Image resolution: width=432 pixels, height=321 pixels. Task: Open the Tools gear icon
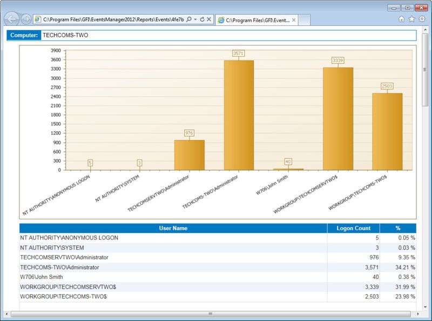click(x=422, y=19)
